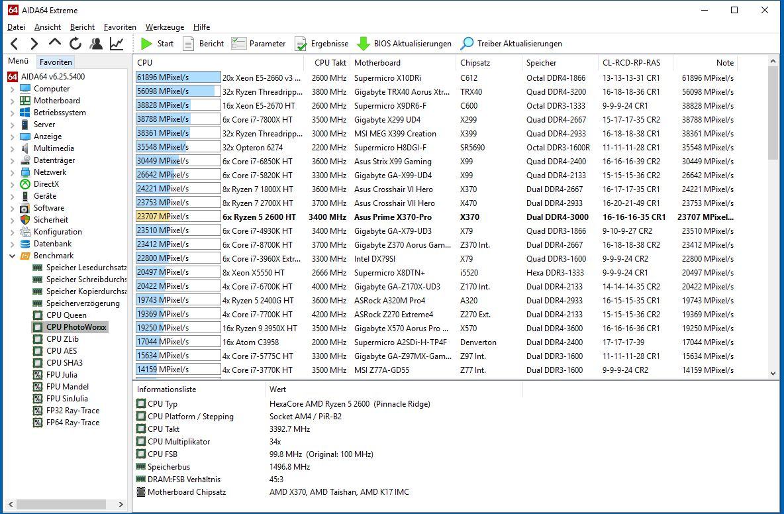Open Treiber Aktualisierungen

[511, 44]
